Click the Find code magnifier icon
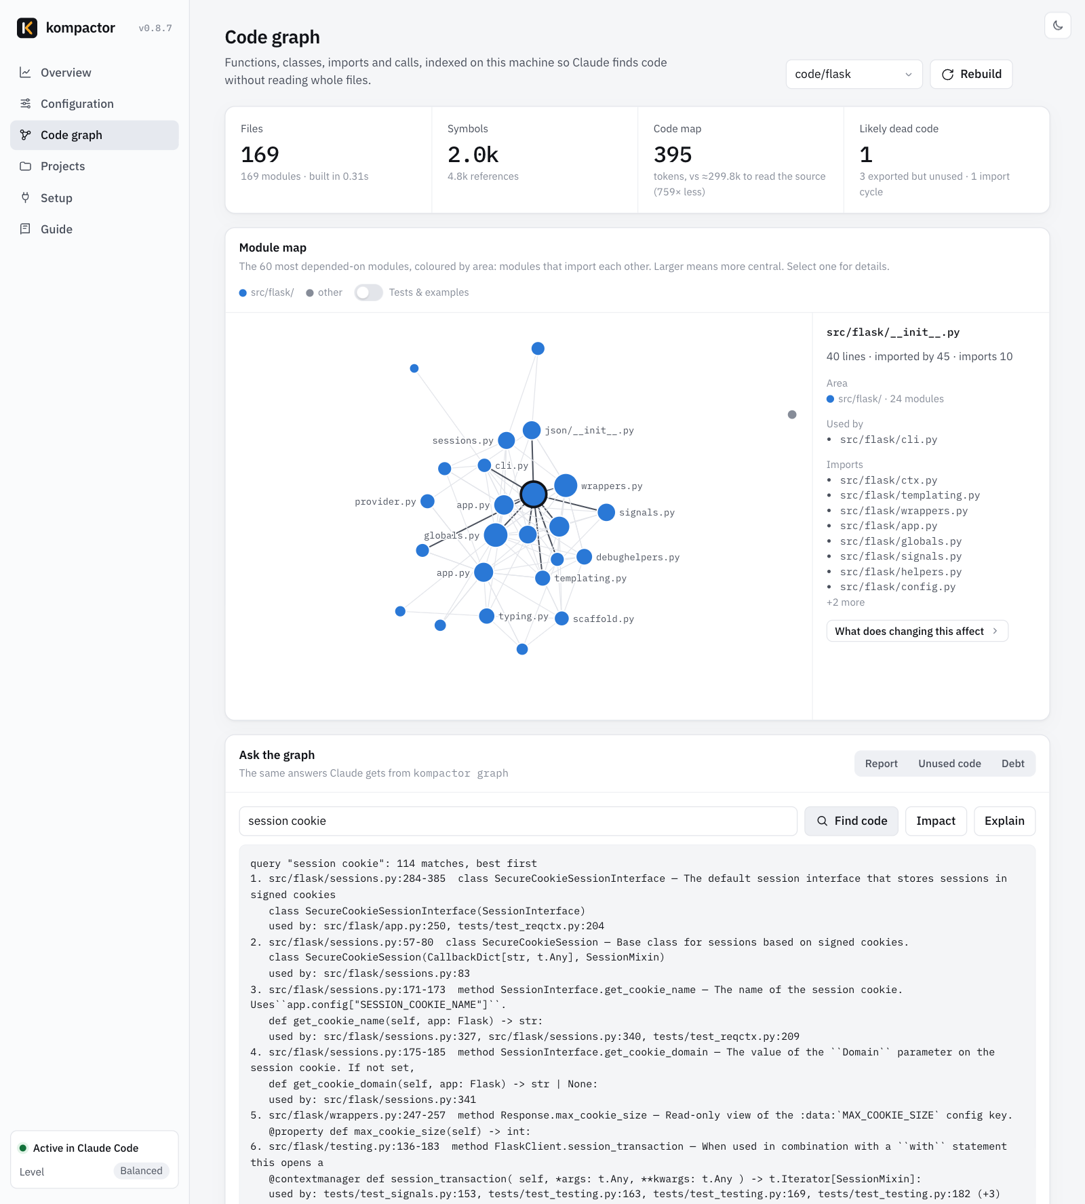 822,821
